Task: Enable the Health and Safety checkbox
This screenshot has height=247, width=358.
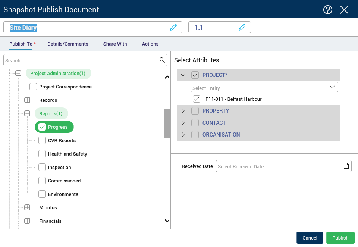Action: click(42, 154)
